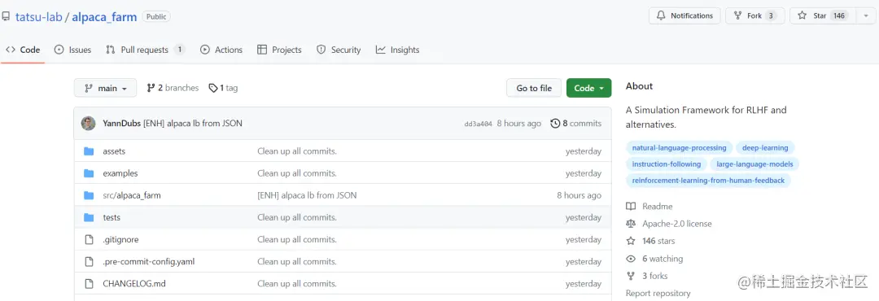
Task: Click YannDubs avatar thumbnail
Action: (88, 124)
